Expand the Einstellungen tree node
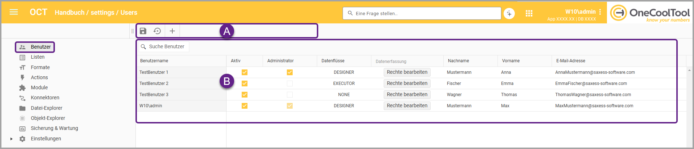The image size is (694, 149). click(x=12, y=139)
